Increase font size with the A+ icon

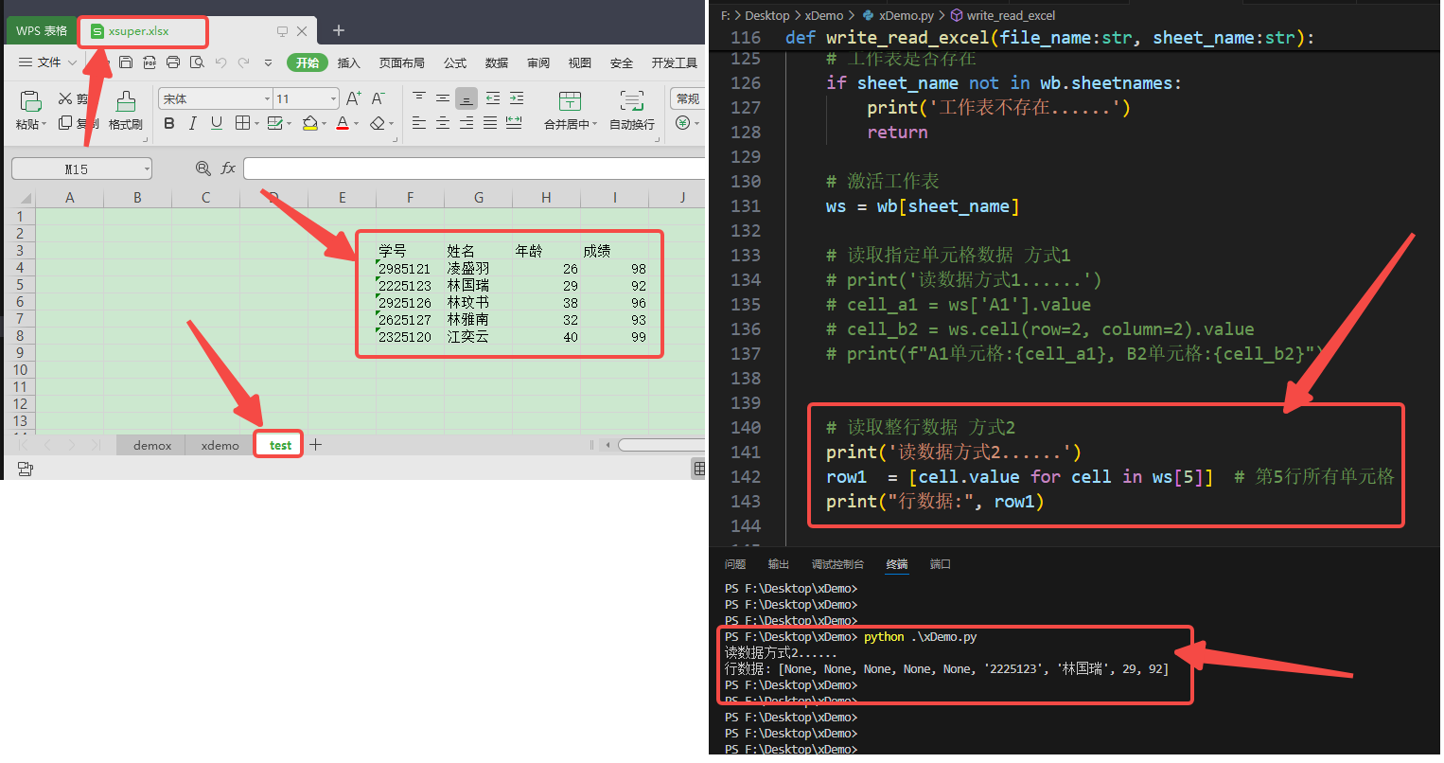(354, 98)
